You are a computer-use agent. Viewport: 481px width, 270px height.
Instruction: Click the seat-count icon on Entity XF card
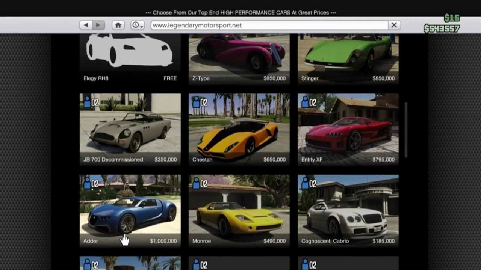309,102
